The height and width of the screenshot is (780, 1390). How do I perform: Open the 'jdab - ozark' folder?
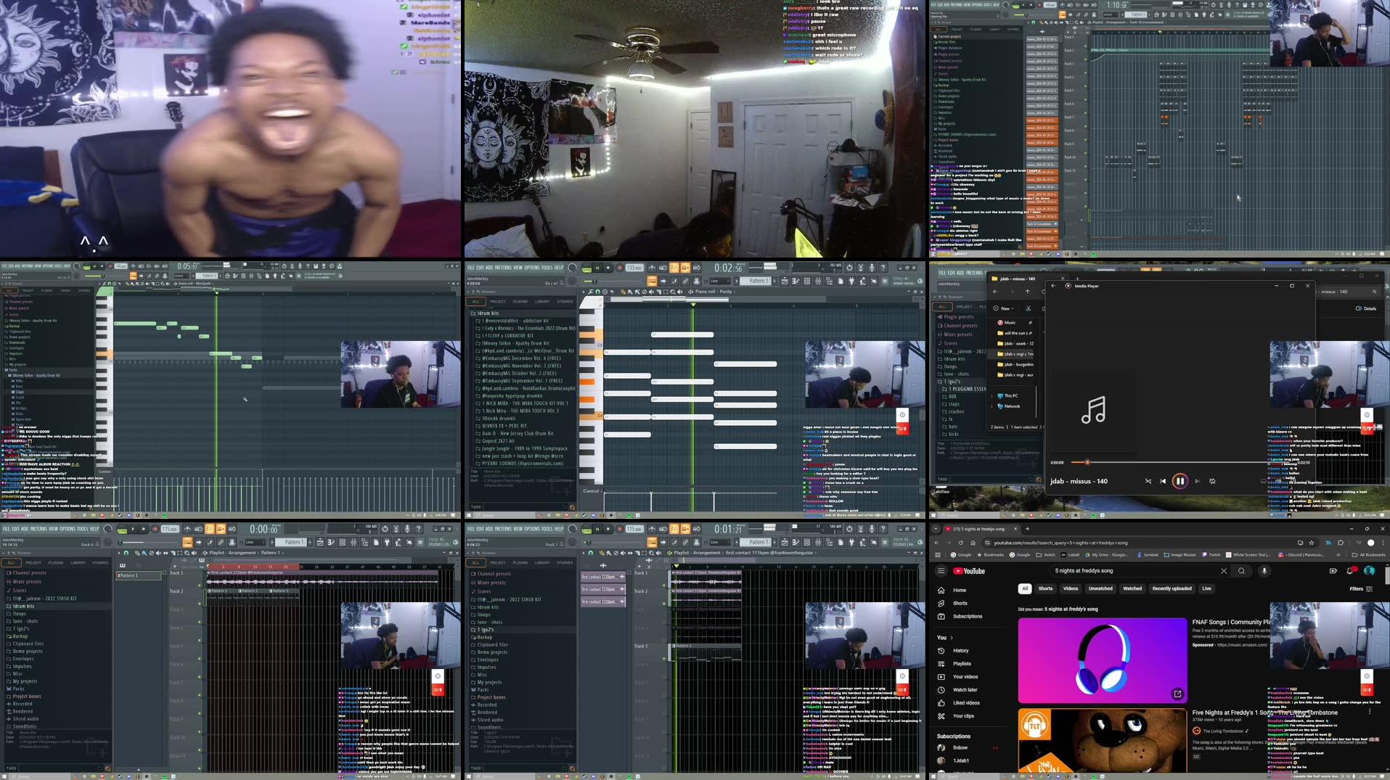coord(1015,343)
